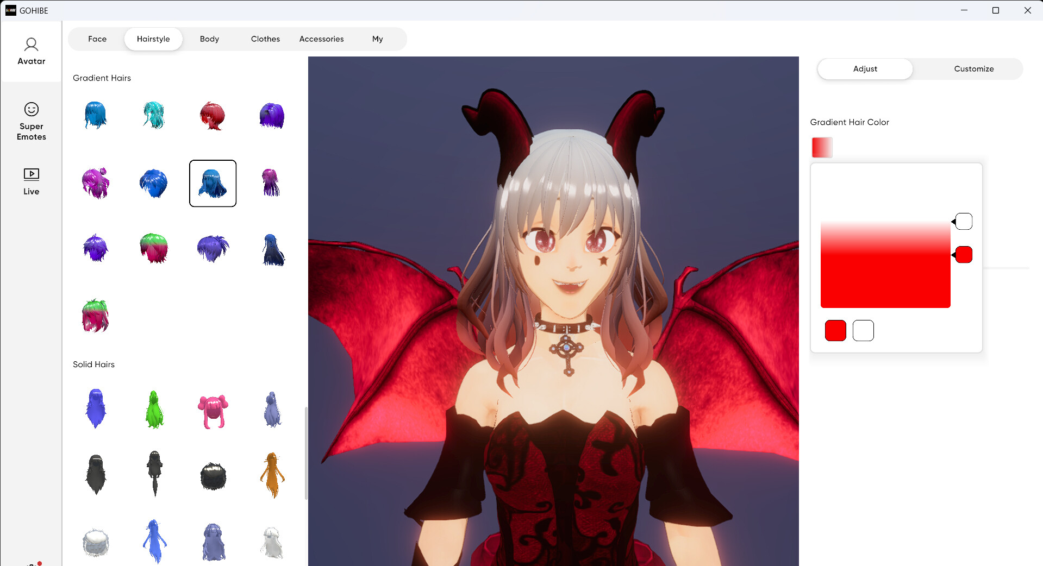Choose the magenta spiky gradient hair
This screenshot has height=566, width=1043.
(96, 183)
